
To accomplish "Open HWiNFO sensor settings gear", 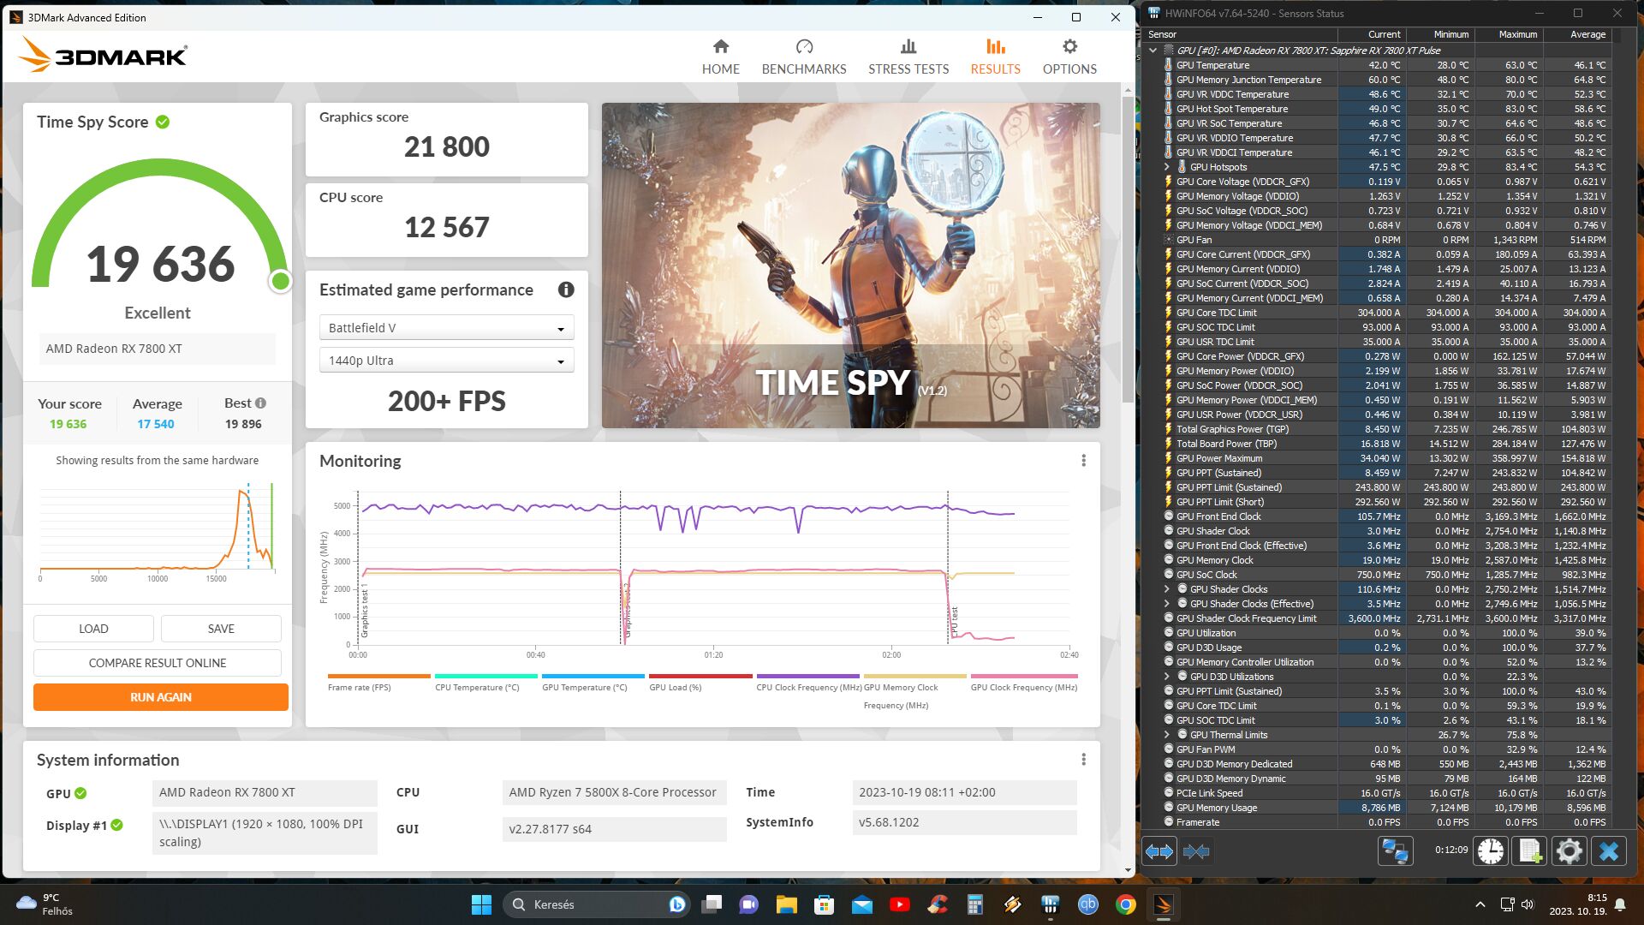I will 1569,850.
